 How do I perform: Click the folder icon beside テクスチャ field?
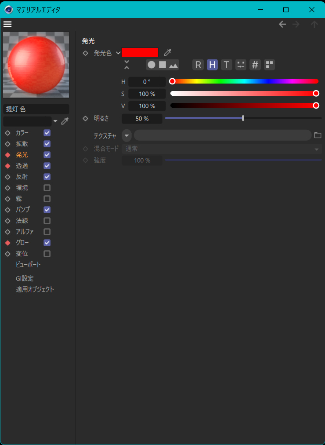click(318, 135)
